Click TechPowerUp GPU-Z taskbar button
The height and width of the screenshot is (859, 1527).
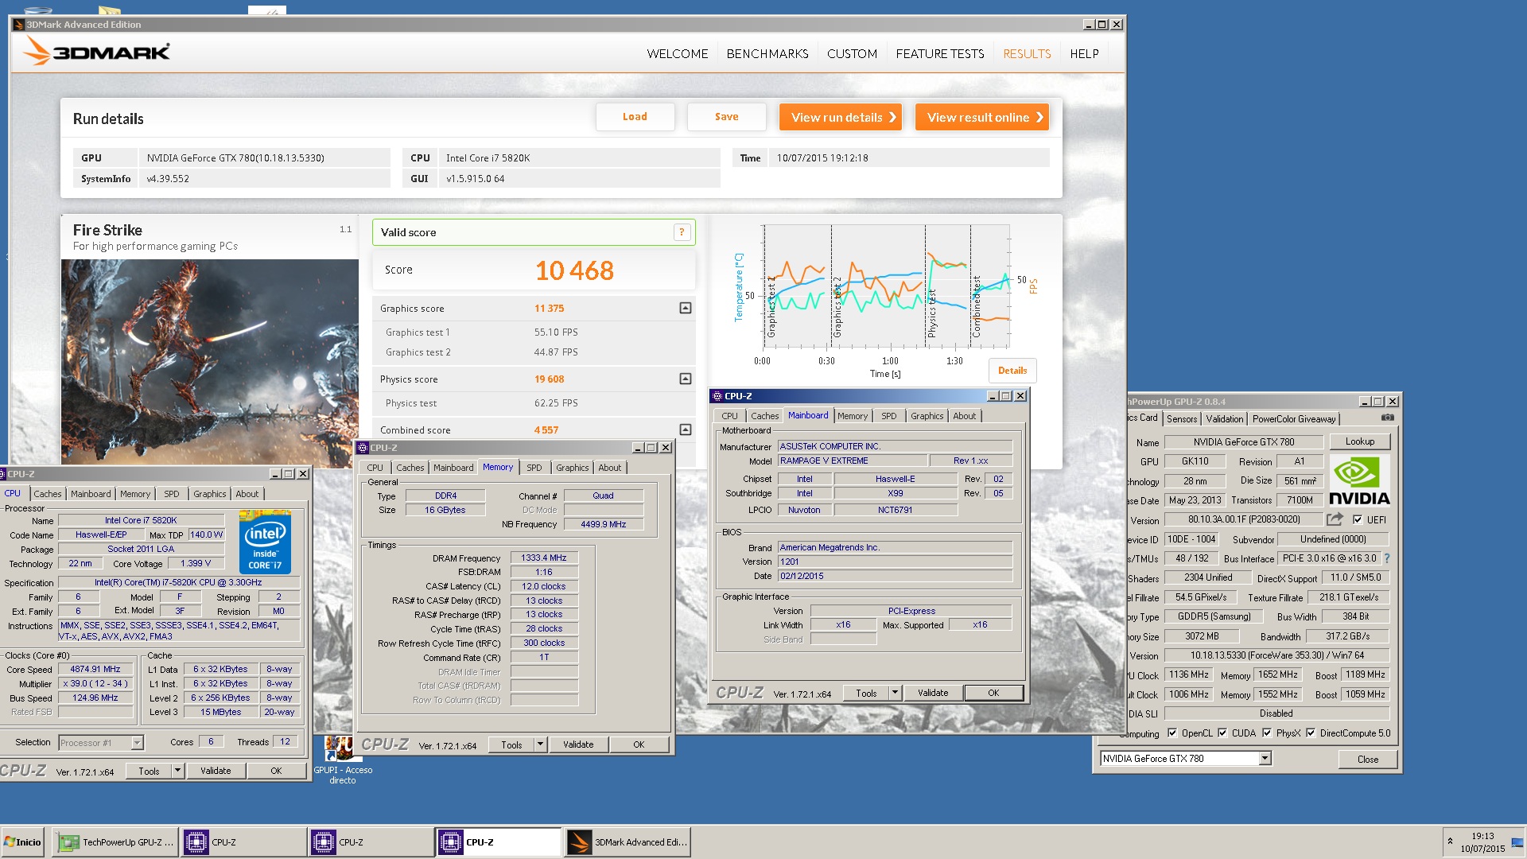(x=116, y=842)
